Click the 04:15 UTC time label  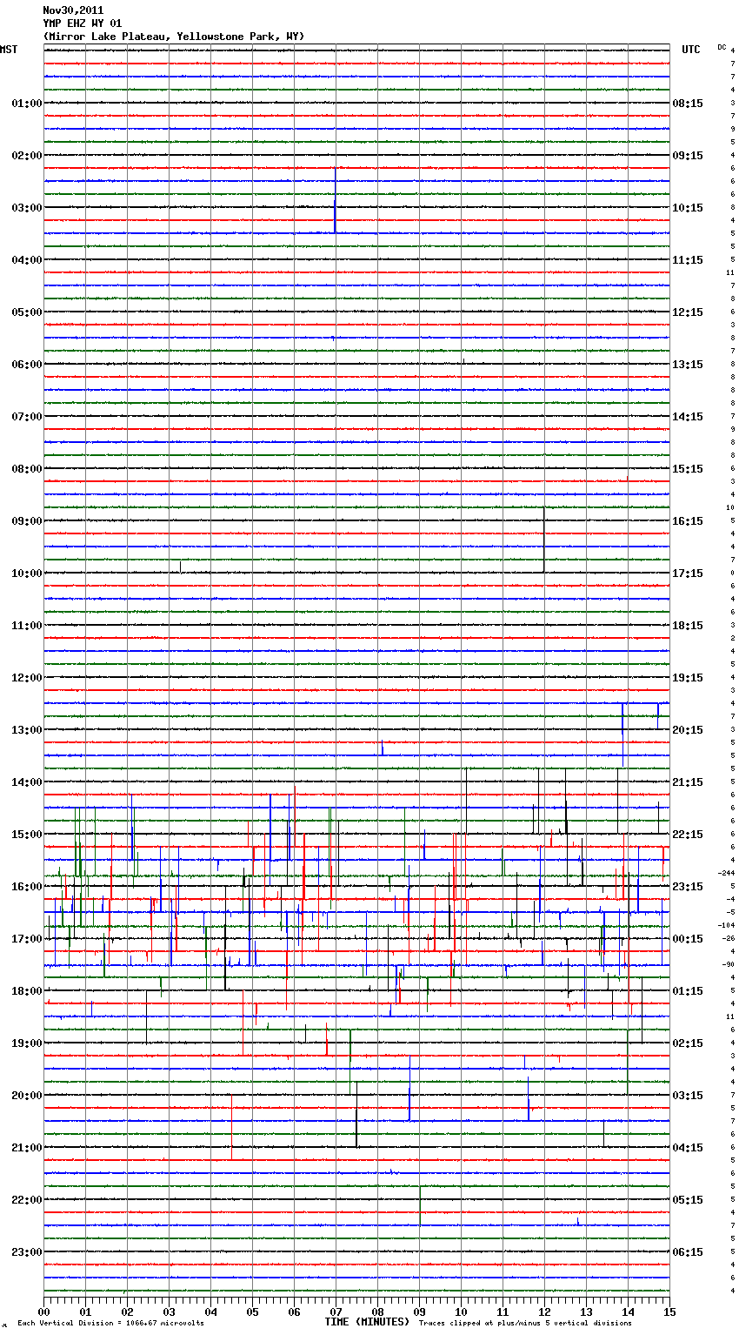(688, 1148)
